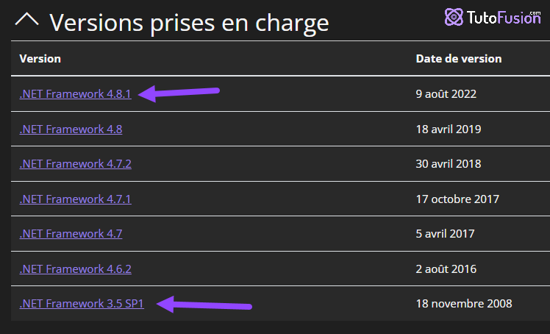Select the 2 août 2016 date cell
The image size is (550, 334).
coord(446,269)
